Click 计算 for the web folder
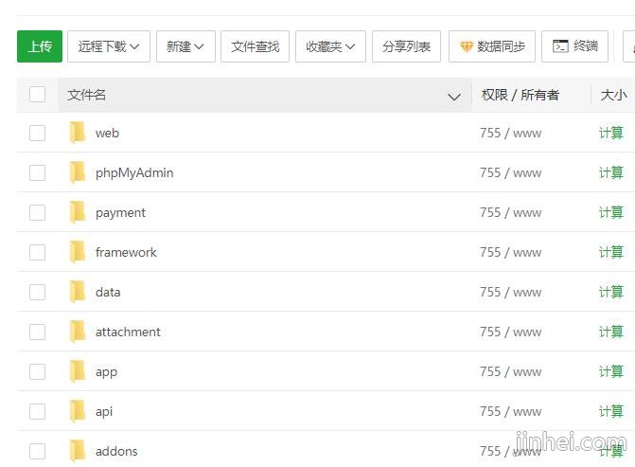Viewport: 635px width, 467px height. (610, 133)
